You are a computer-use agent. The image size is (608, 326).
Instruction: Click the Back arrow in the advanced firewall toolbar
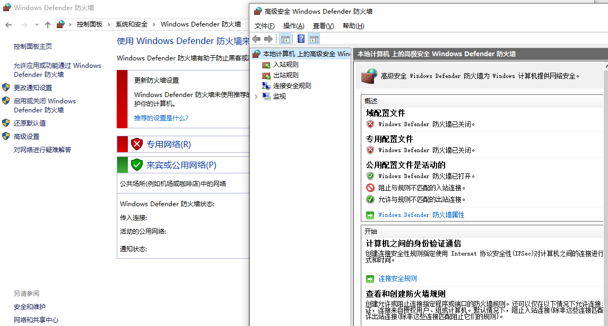[x=256, y=39]
